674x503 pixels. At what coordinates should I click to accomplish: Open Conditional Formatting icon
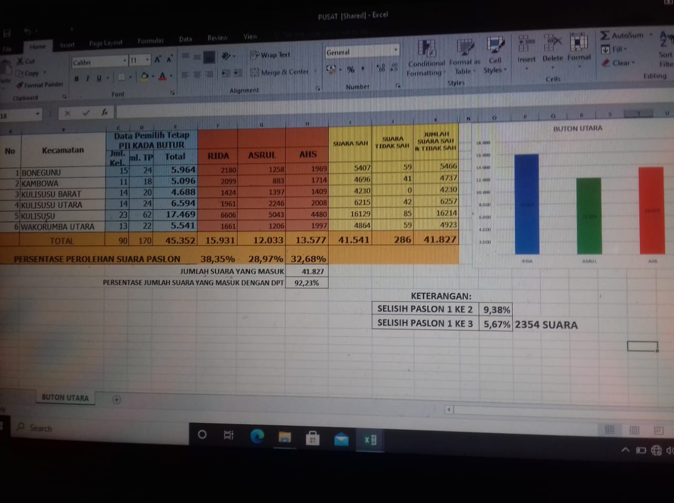(x=426, y=49)
